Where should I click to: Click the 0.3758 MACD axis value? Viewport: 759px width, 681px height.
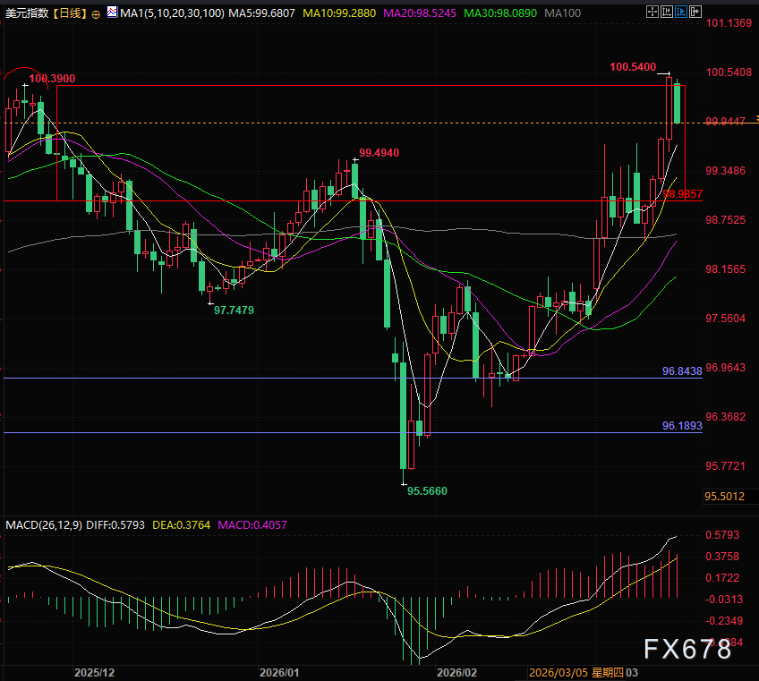(x=722, y=557)
